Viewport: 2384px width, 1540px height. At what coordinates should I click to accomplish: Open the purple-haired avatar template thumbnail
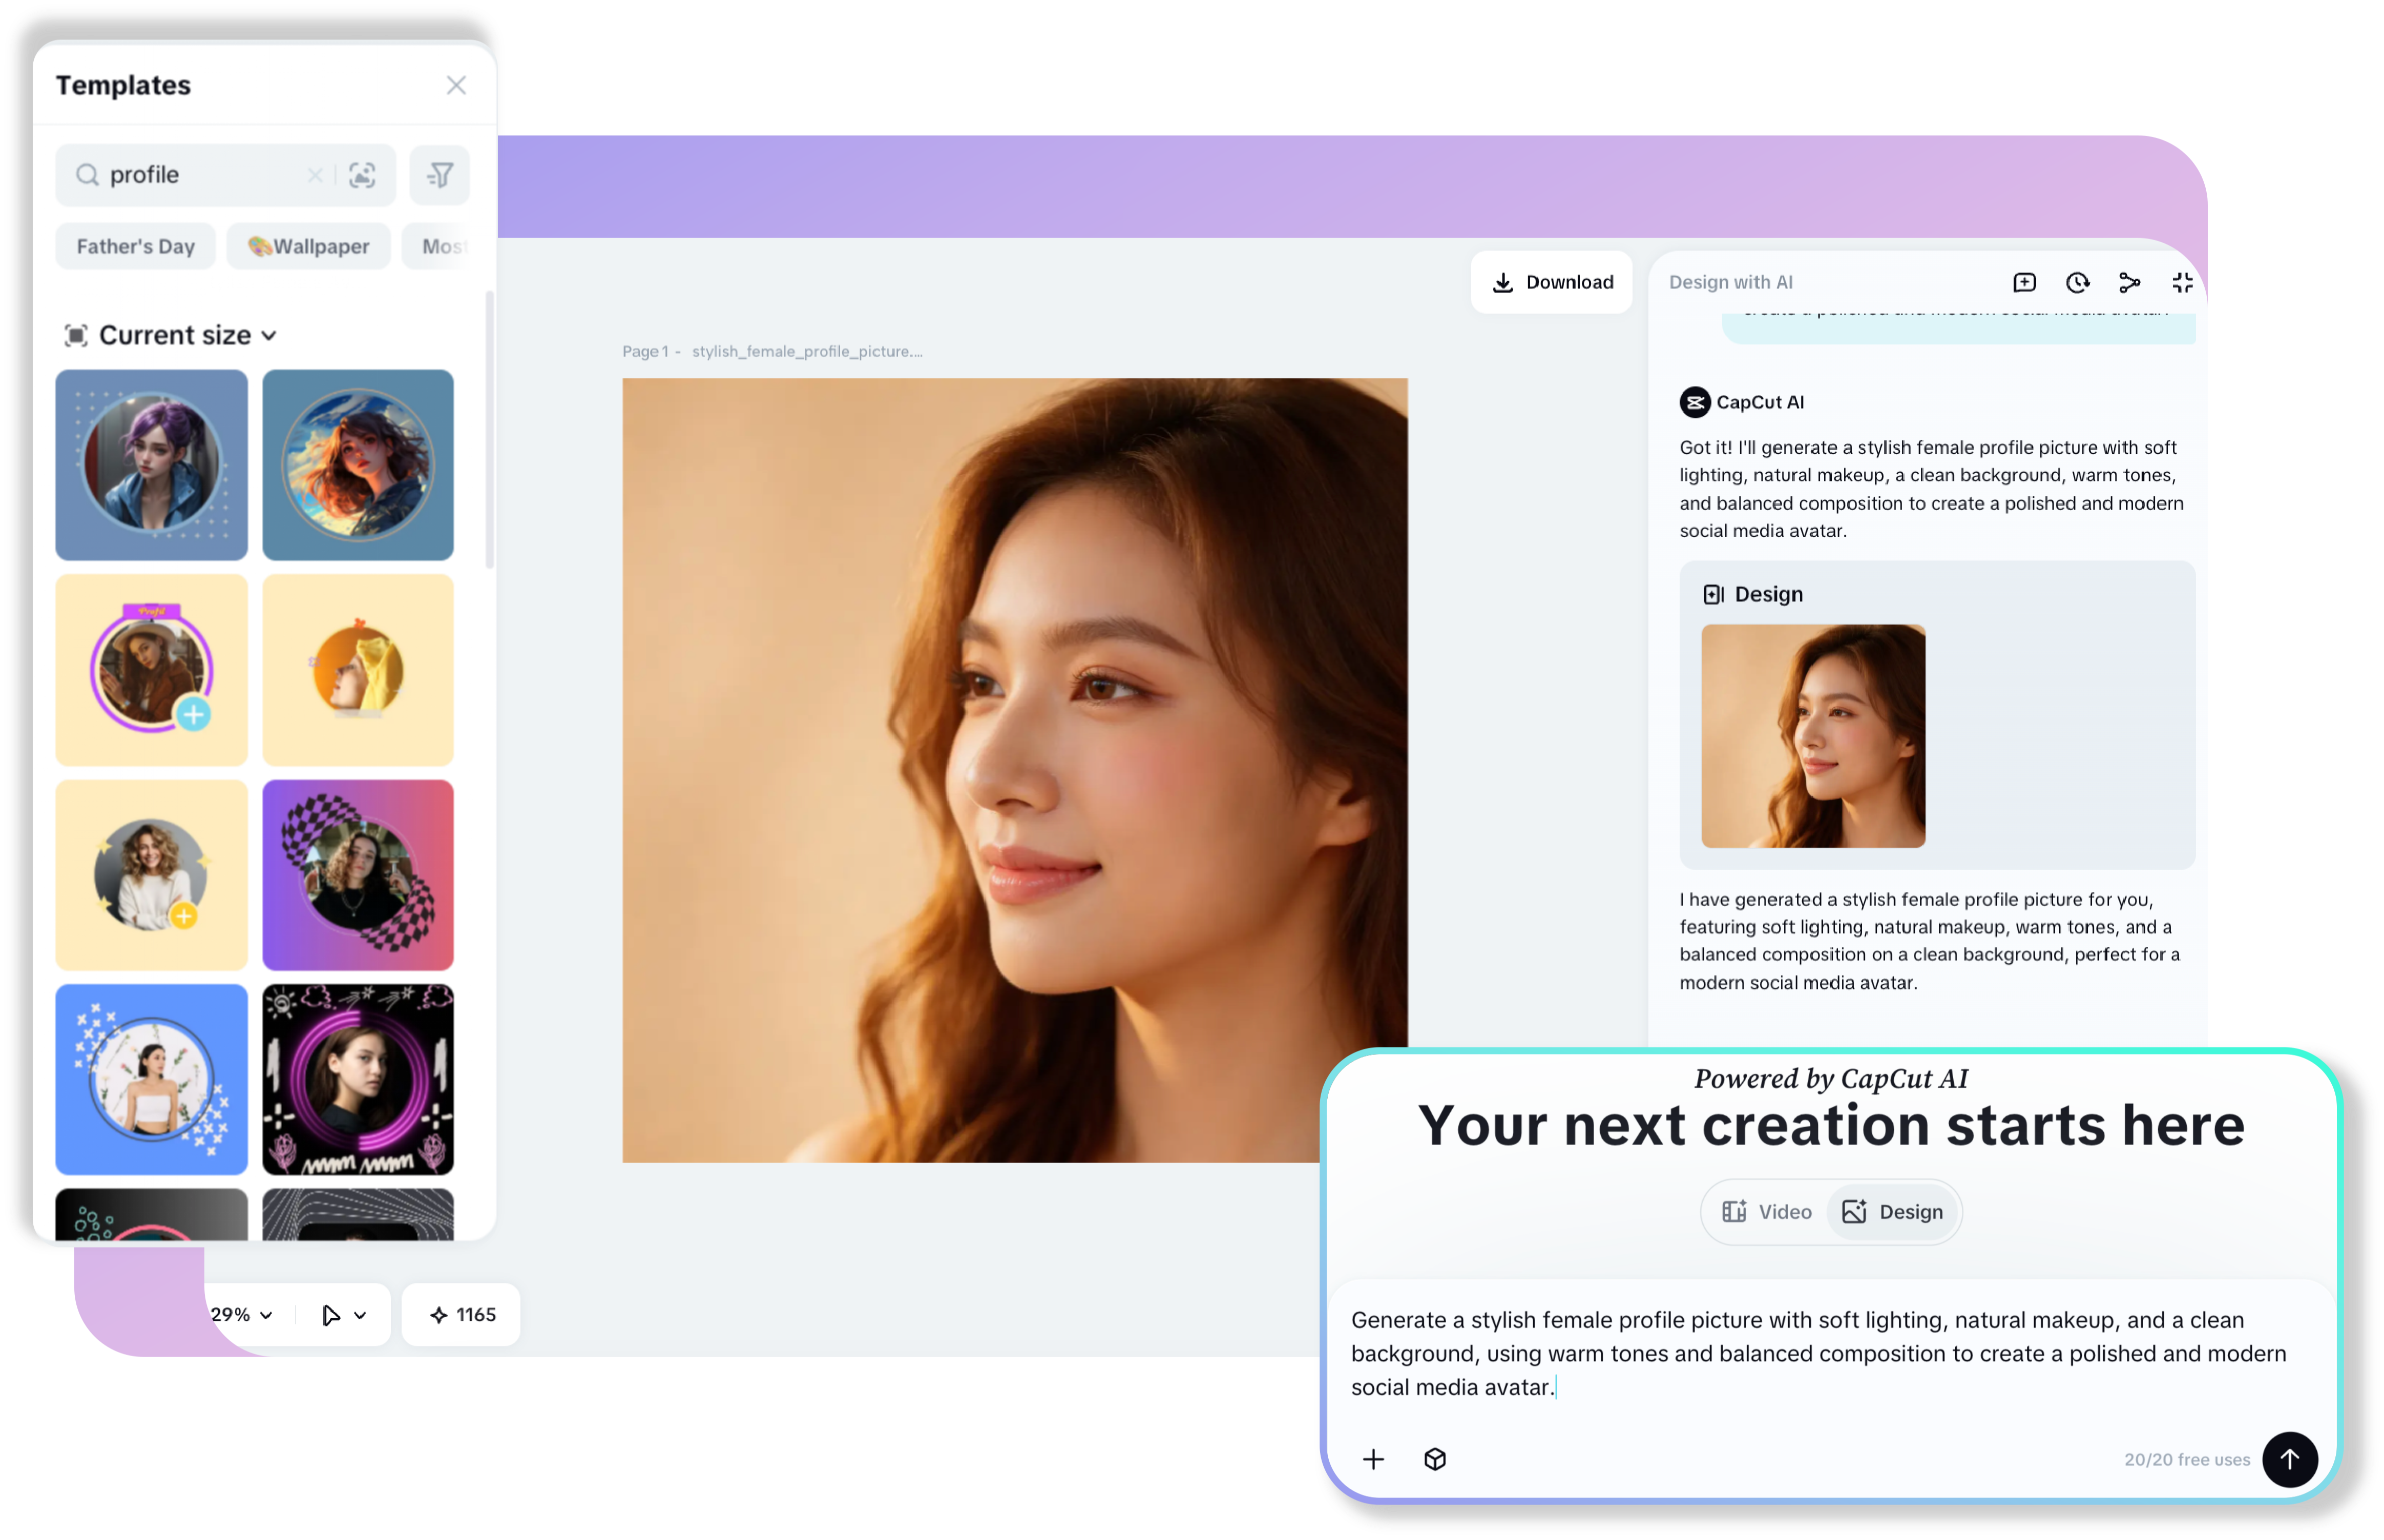[x=151, y=465]
